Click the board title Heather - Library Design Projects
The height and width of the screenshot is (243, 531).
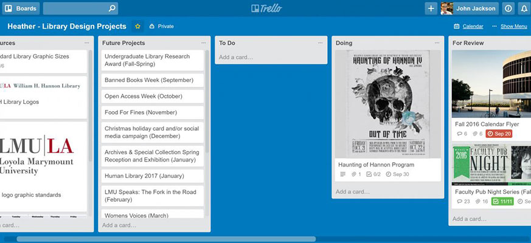click(x=67, y=26)
